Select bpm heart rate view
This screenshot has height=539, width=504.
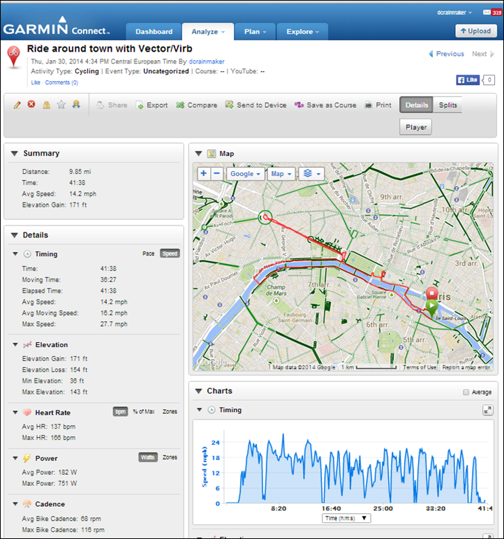pyautogui.click(x=120, y=411)
